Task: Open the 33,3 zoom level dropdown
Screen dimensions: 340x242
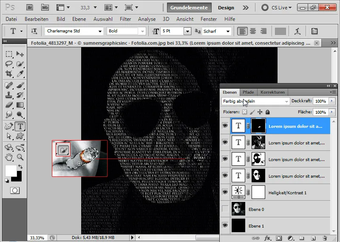Action: pos(95,8)
